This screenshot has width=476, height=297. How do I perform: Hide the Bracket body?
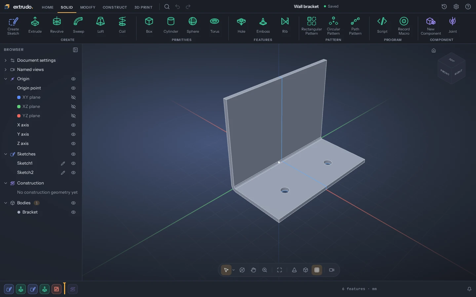pyautogui.click(x=73, y=212)
